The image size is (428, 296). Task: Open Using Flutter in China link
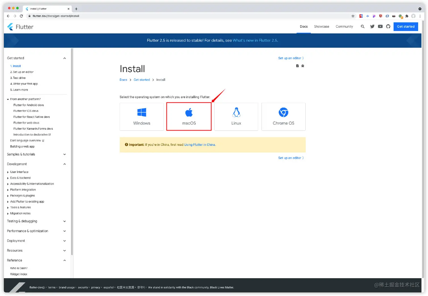(x=200, y=145)
